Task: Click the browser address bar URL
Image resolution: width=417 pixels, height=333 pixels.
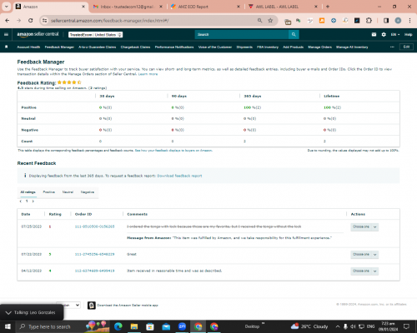Action: [110, 21]
